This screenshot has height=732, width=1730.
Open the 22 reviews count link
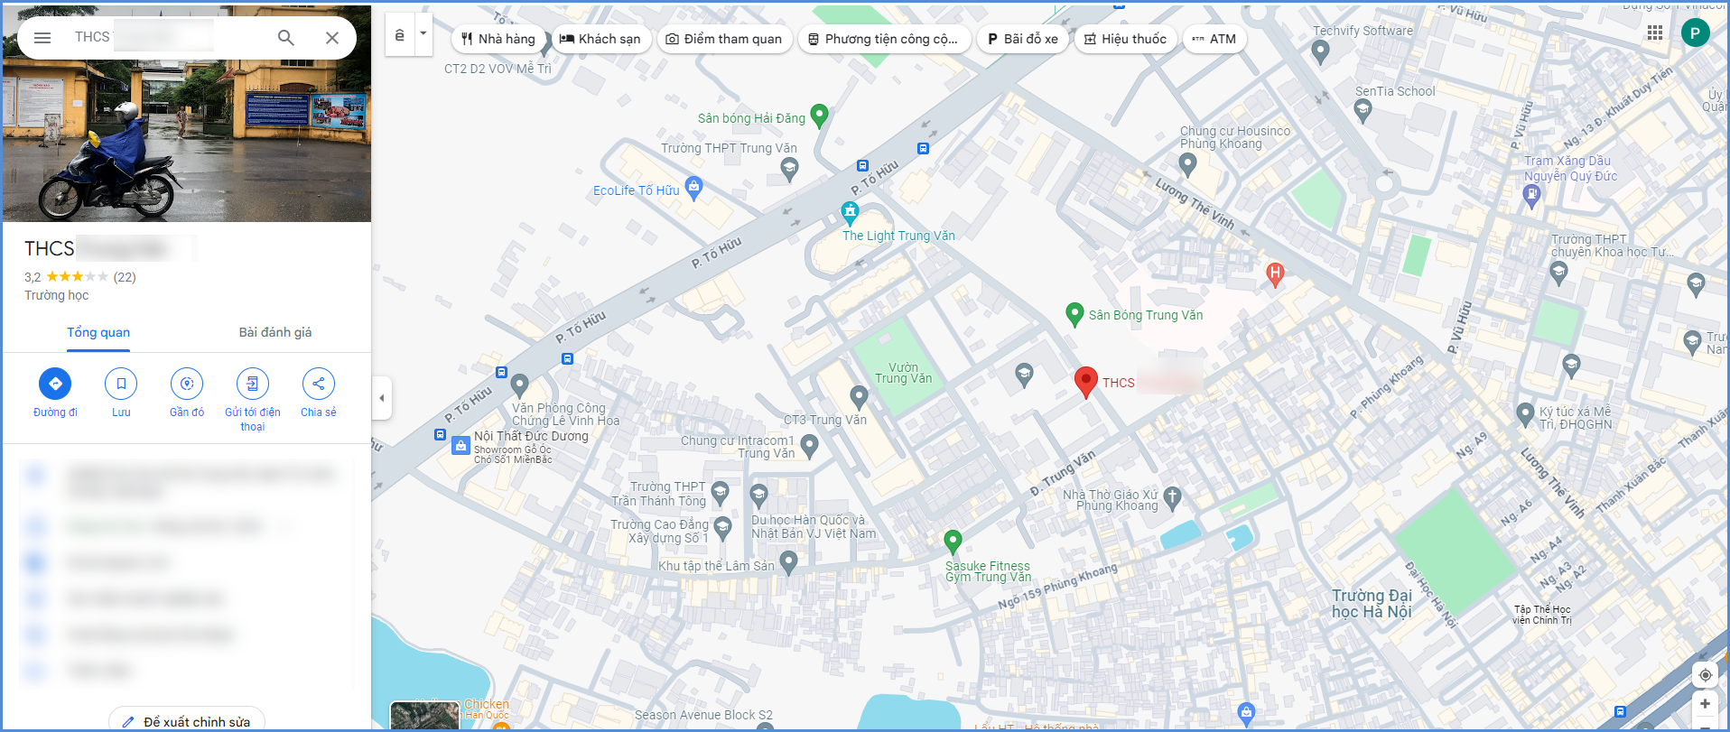tap(125, 277)
